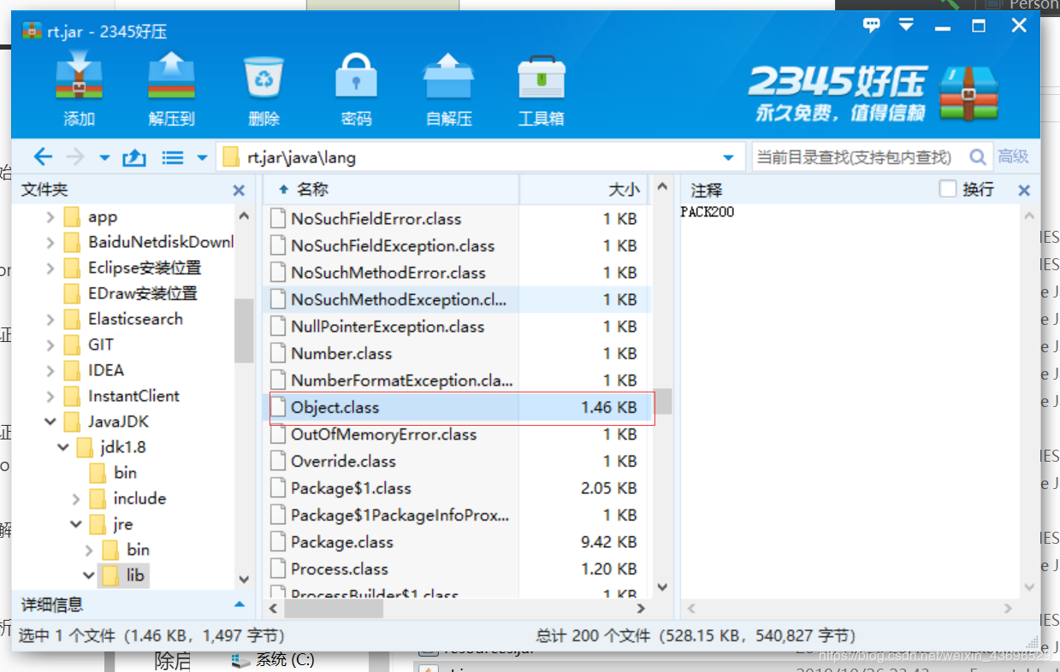Collapse the 详细信息 details panel arrow
This screenshot has width=1060, height=672.
(240, 605)
